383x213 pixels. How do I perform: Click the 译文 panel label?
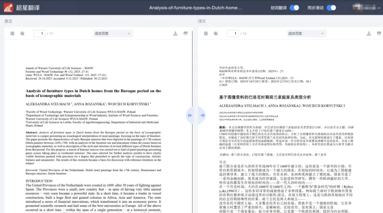[x=202, y=21]
